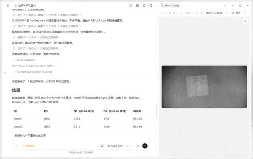
Task: Send the message with arrow button
Action: (145, 146)
